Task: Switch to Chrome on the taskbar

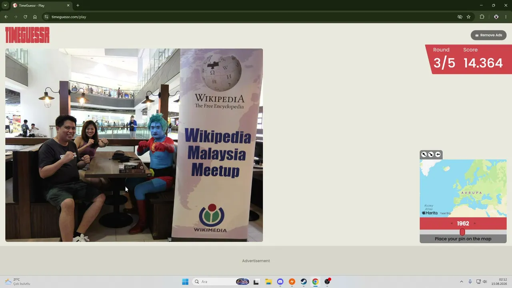Action: click(315, 282)
